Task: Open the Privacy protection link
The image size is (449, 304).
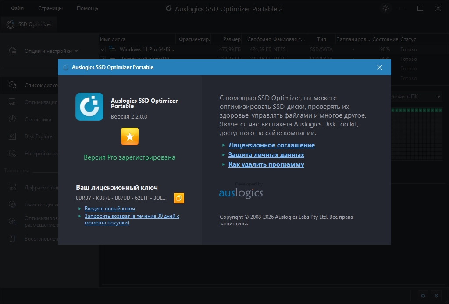Action: pos(266,155)
